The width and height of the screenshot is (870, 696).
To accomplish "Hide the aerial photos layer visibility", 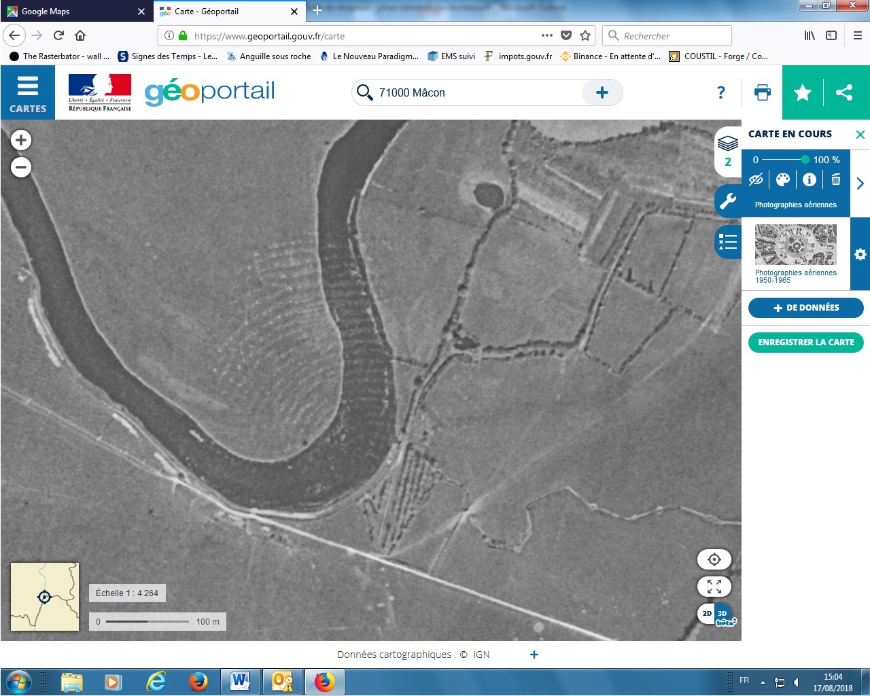I will (x=756, y=179).
